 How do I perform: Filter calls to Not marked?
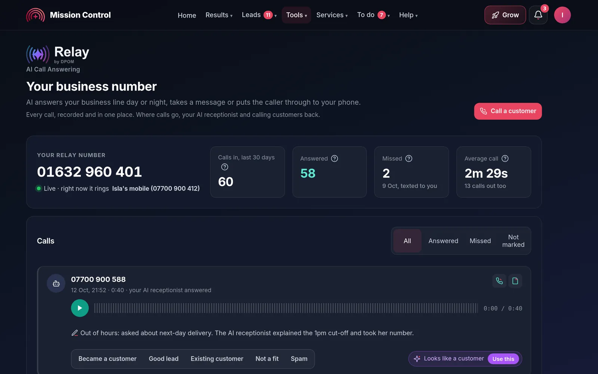(x=513, y=241)
